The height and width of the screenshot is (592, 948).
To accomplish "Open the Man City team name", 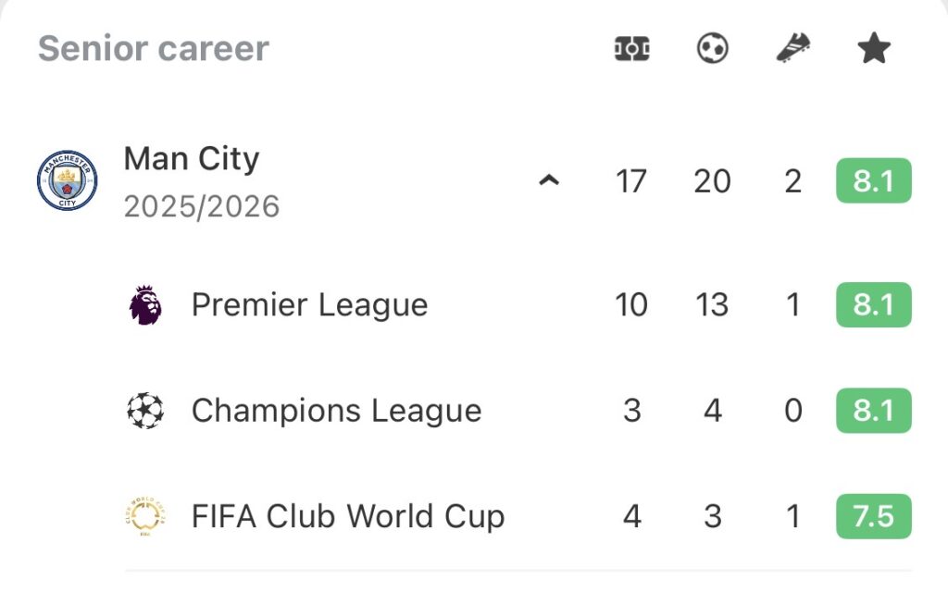I will [192, 159].
